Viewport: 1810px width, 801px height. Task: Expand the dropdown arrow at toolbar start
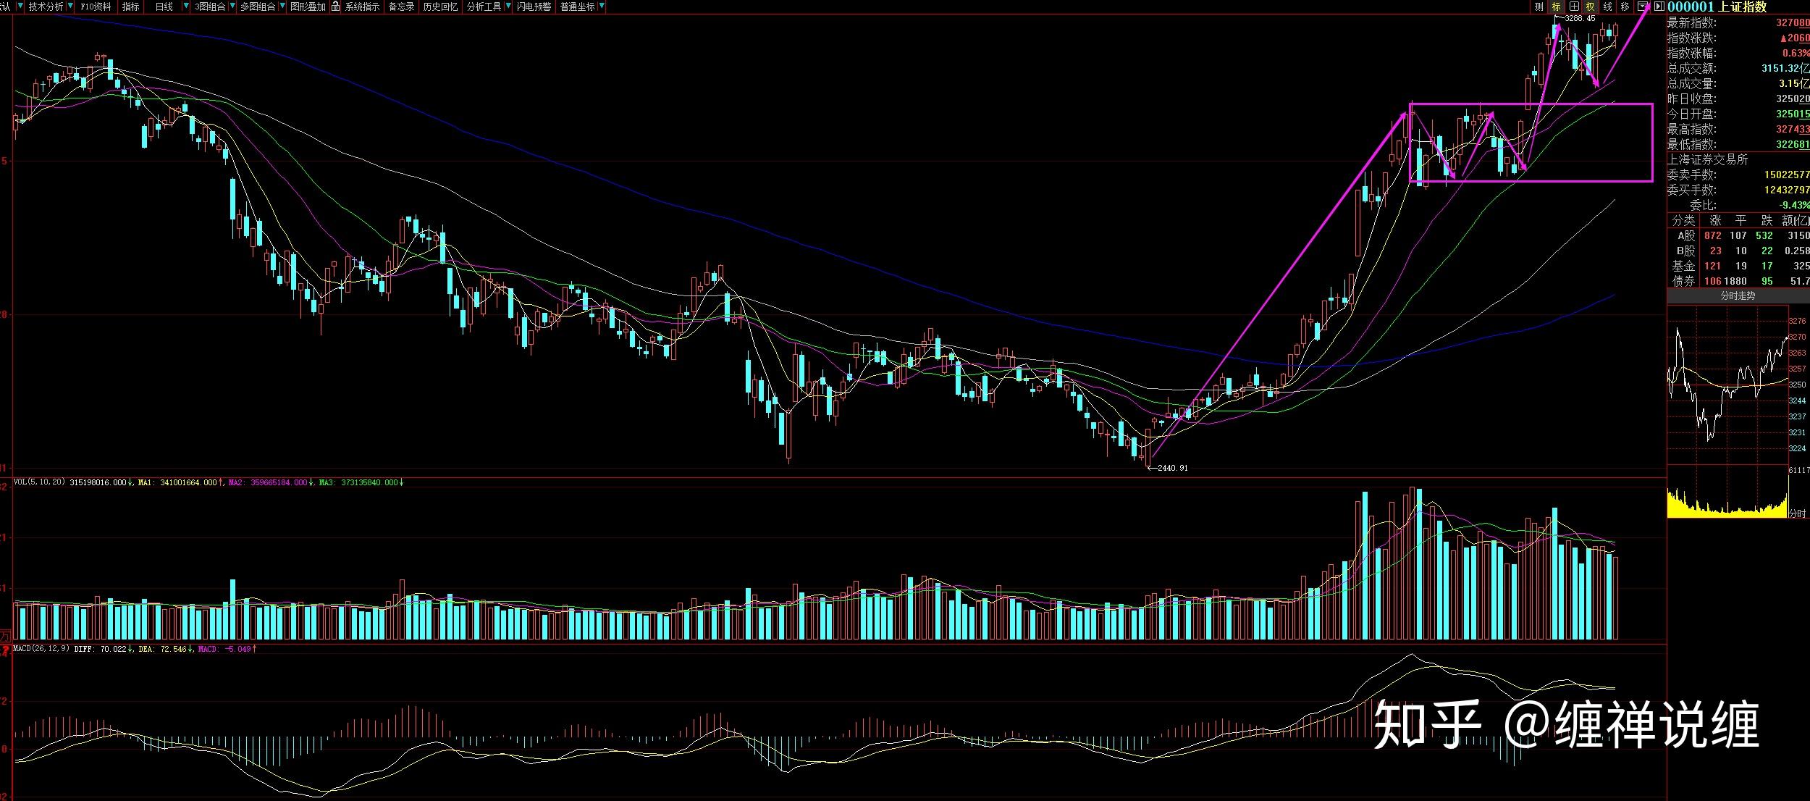coord(20,6)
